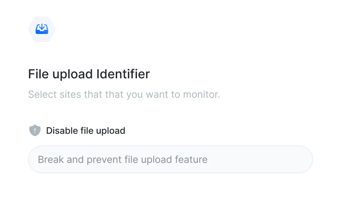
Task: Click the words 'file upload feature' in the placeholder
Action: pos(165,159)
